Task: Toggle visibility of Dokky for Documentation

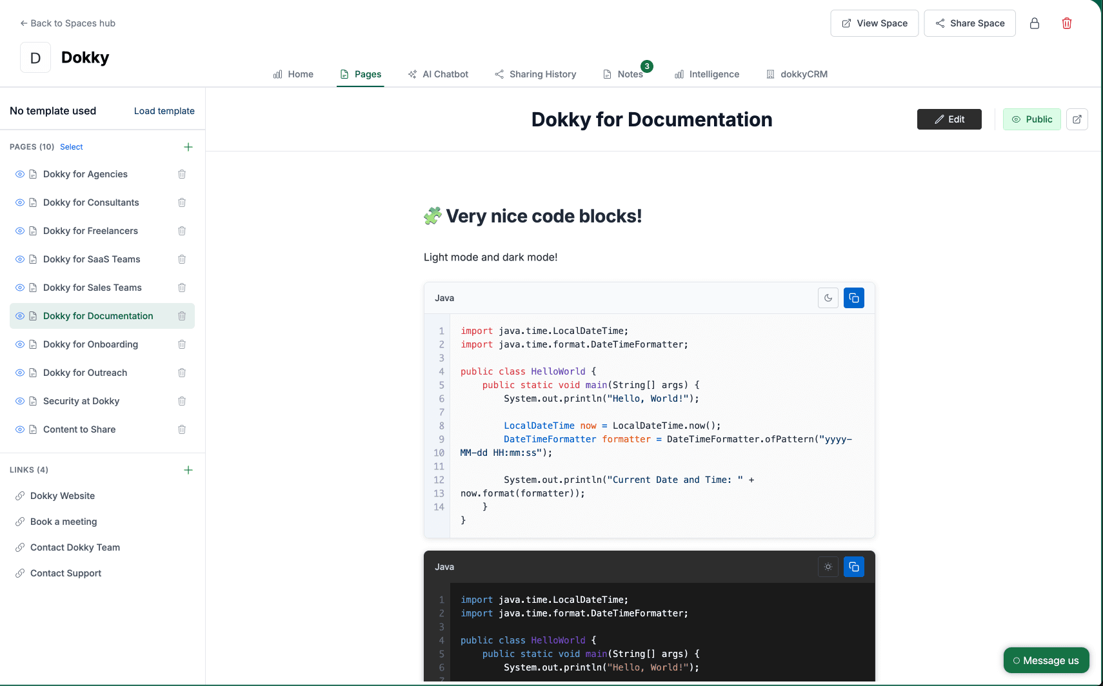Action: tap(20, 316)
